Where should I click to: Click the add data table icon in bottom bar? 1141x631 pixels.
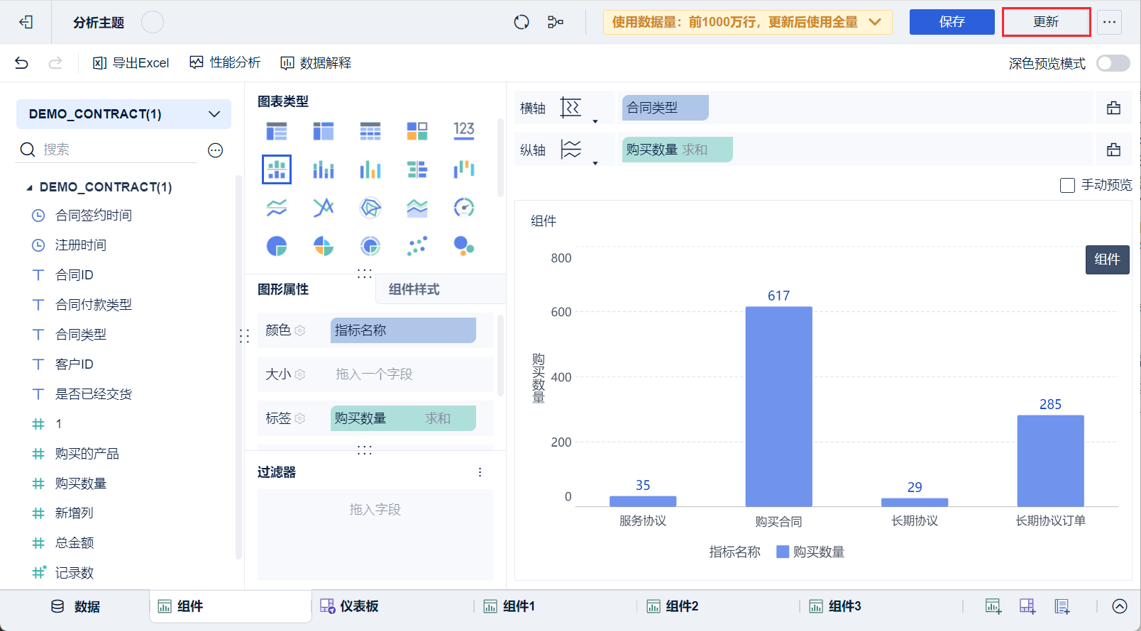1062,606
